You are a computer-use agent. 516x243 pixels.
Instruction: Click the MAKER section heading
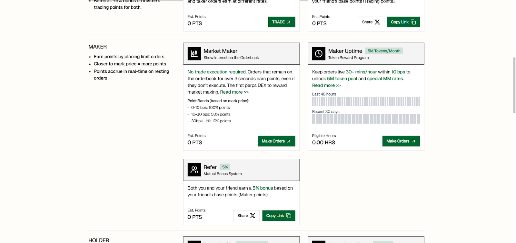click(98, 47)
